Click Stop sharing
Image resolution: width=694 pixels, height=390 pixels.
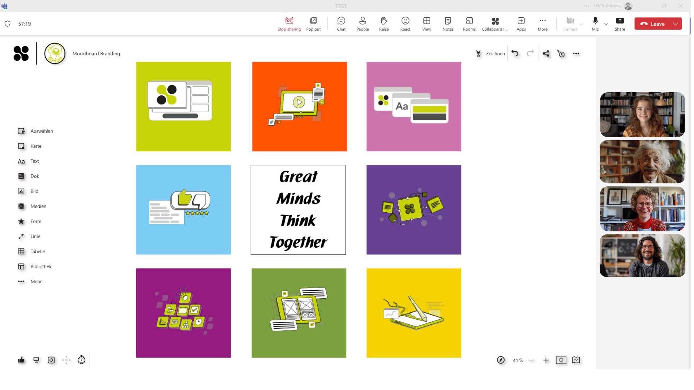pyautogui.click(x=289, y=23)
